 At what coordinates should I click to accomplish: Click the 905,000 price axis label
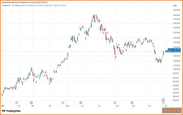176,78
